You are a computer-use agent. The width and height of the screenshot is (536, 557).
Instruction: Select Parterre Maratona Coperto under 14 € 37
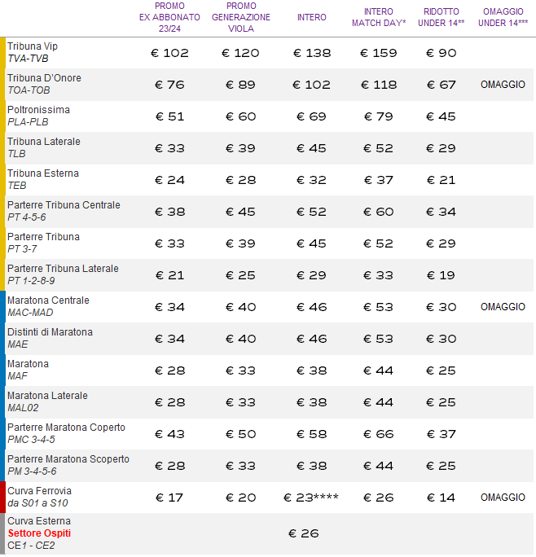pos(441,434)
